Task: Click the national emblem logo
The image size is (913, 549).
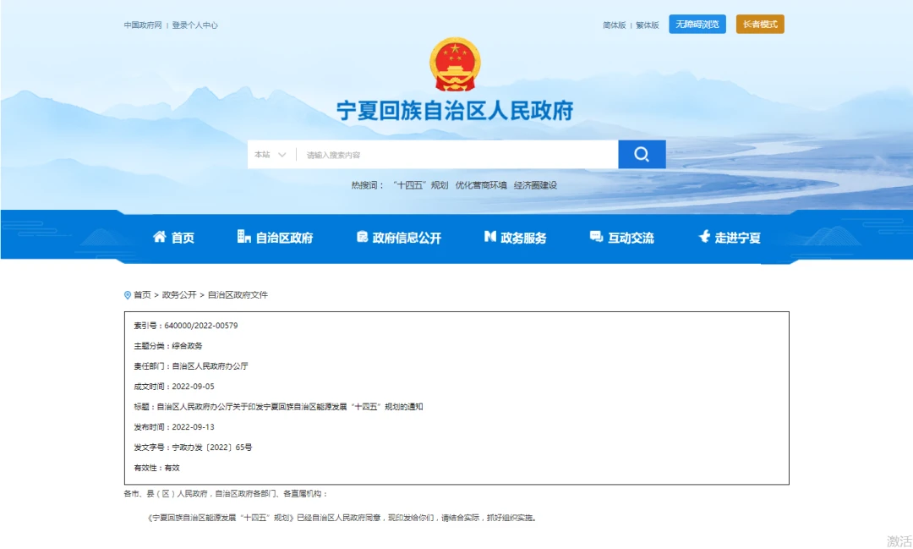Action: point(455,64)
